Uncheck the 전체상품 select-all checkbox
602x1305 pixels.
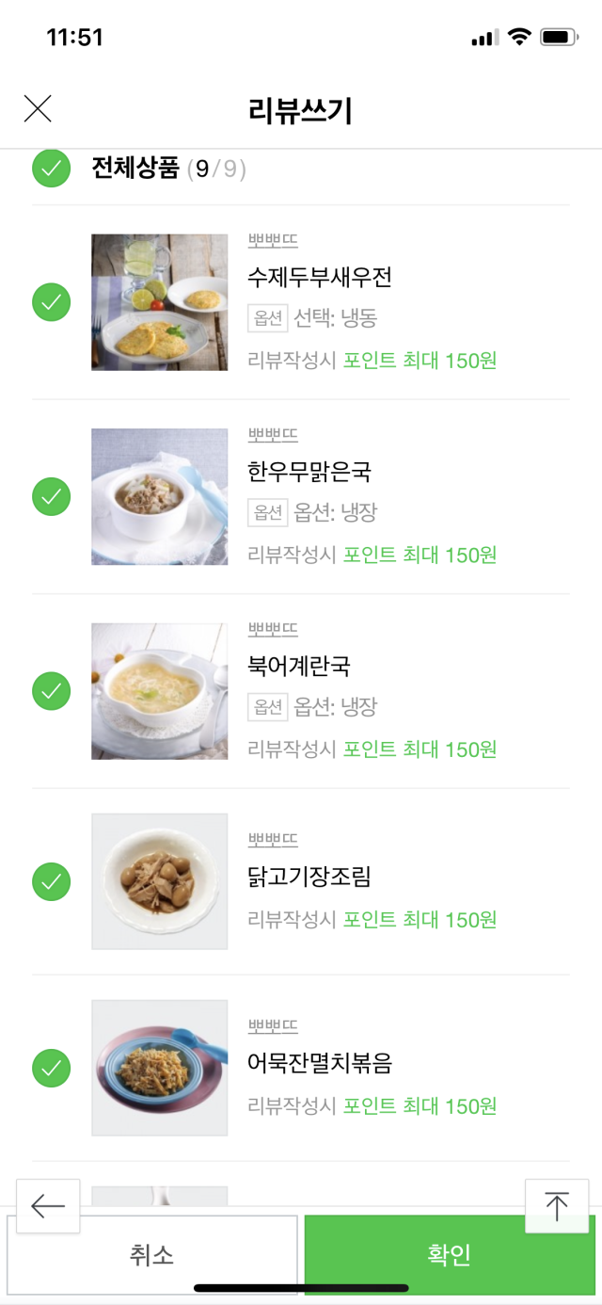[x=52, y=169]
